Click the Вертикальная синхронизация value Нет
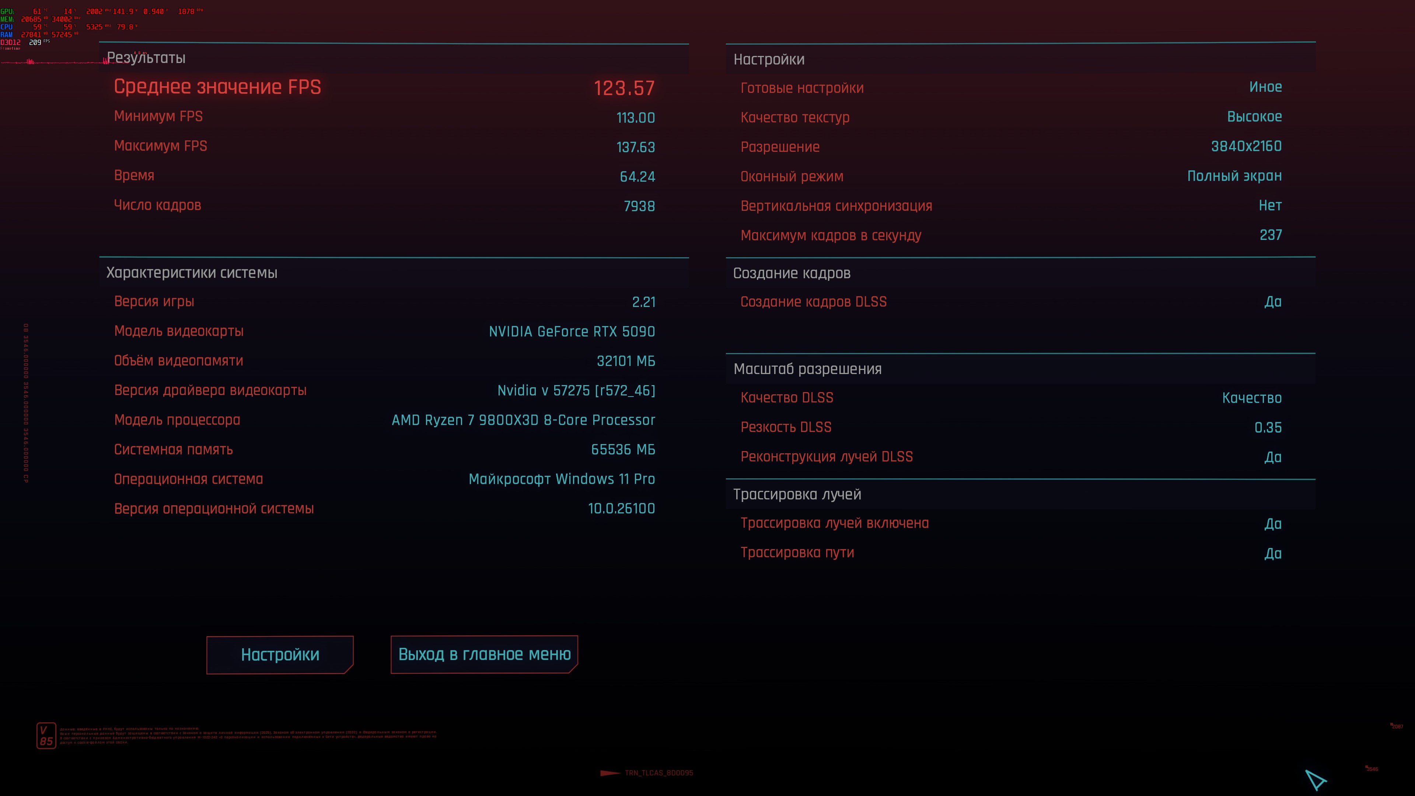 pos(1270,206)
